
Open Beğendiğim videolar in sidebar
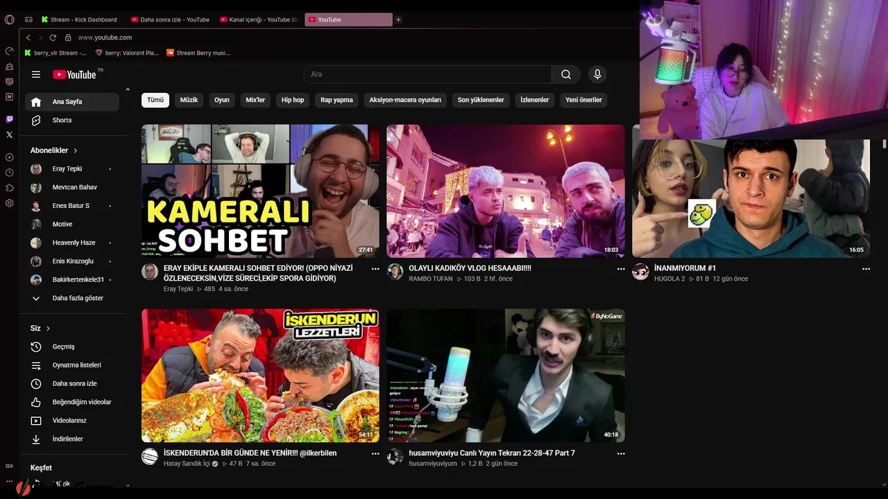point(72,402)
